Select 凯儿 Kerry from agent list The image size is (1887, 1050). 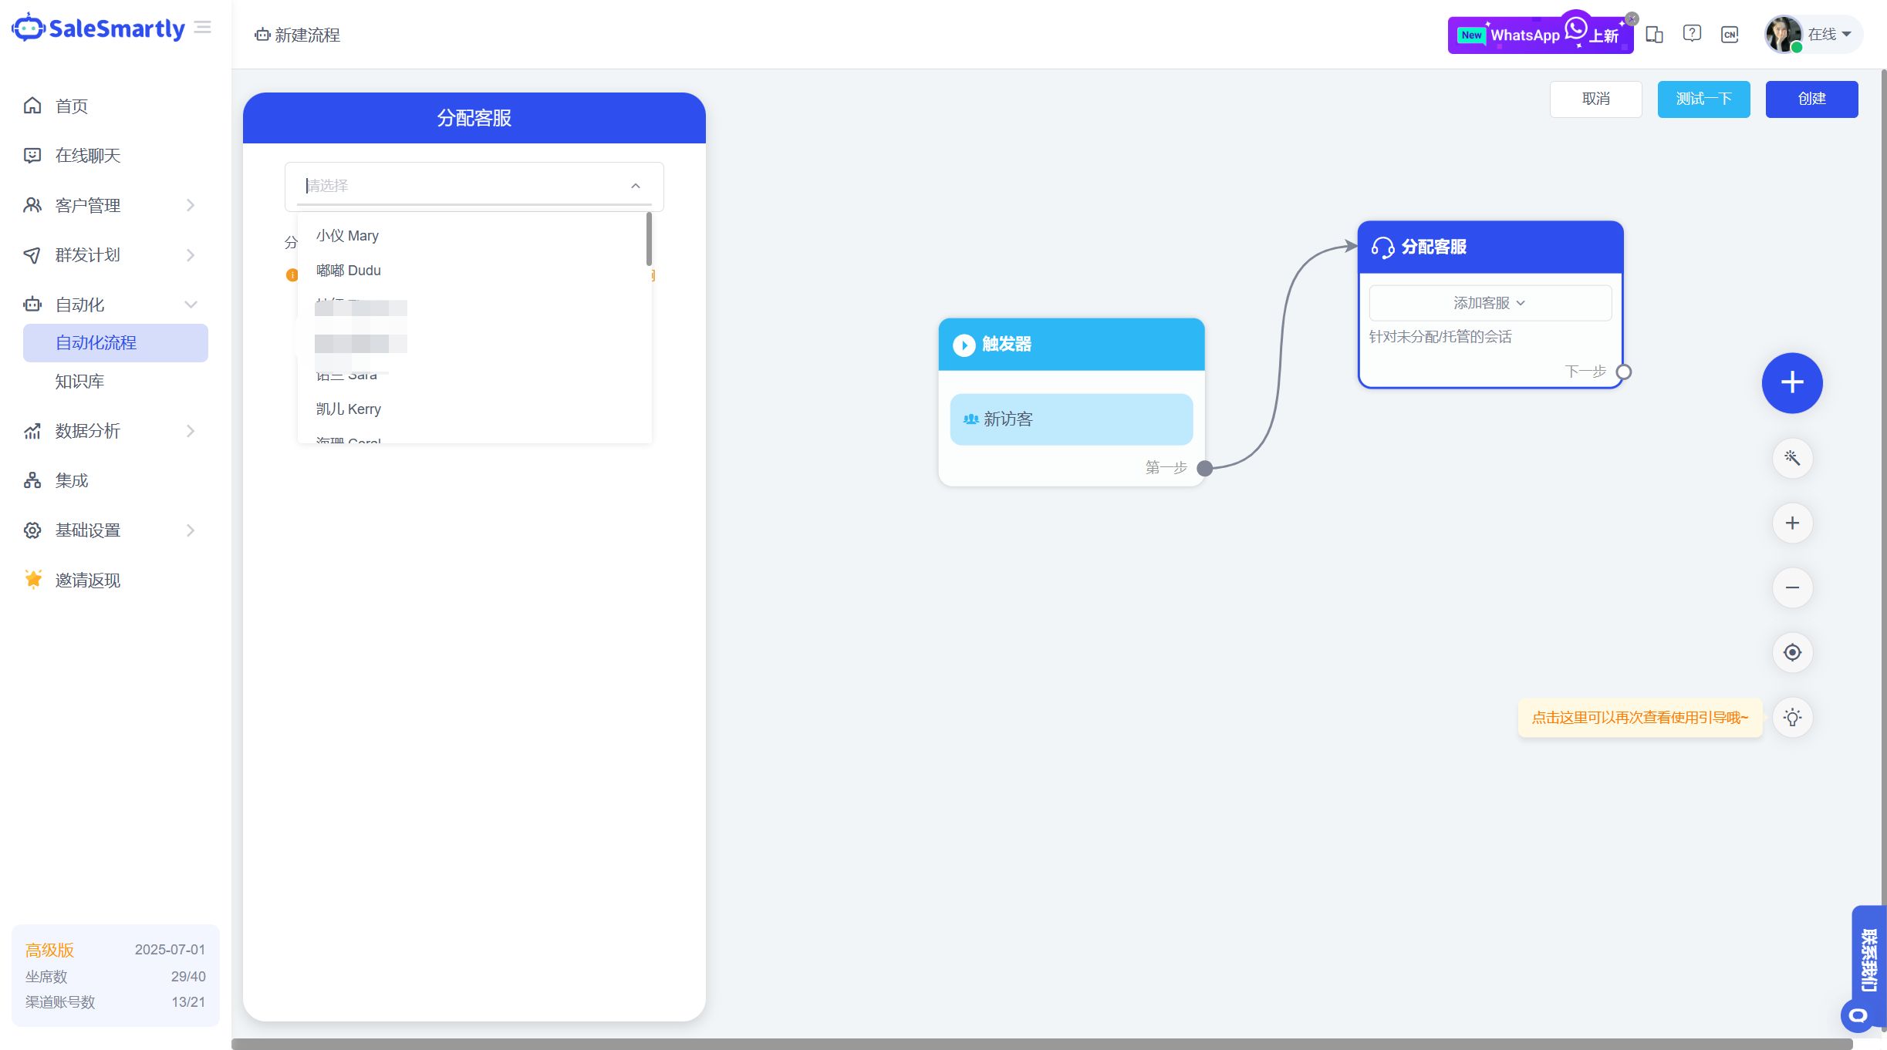click(x=349, y=409)
